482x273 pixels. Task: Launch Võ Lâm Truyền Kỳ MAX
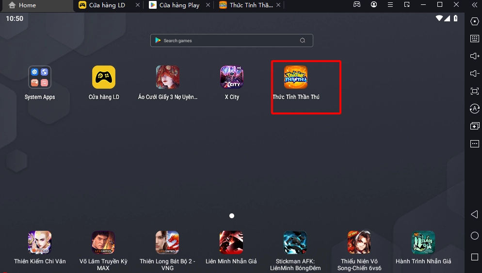tap(103, 242)
